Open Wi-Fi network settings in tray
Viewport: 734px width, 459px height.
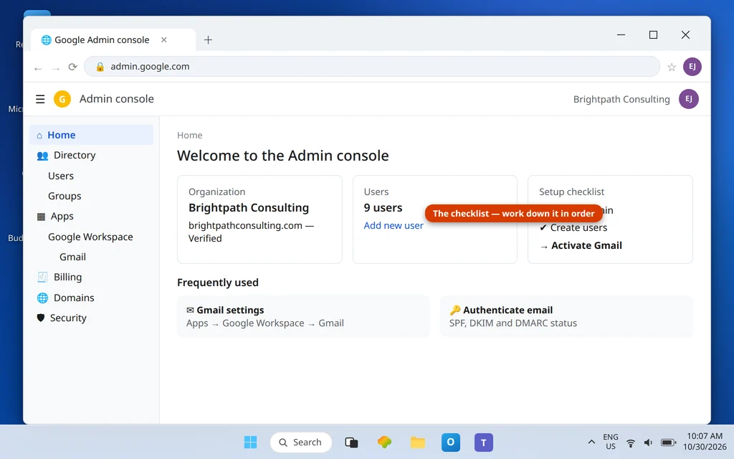(631, 443)
